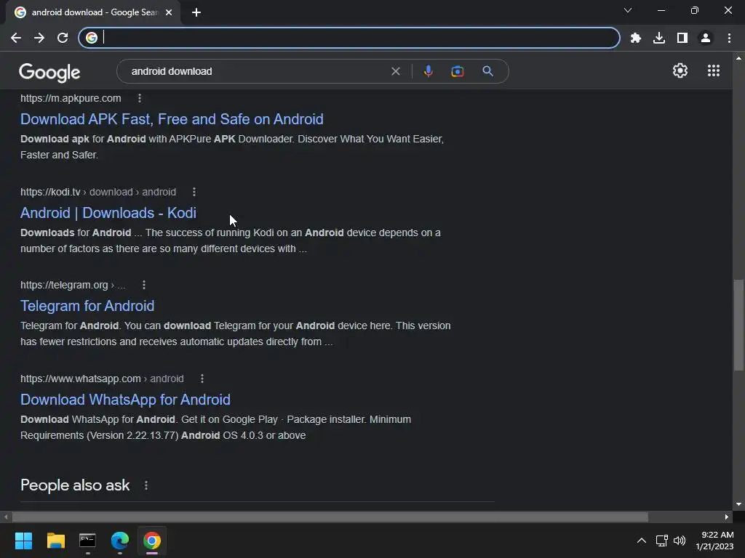
Task: Toggle the Chrome side panel
Action: point(682,38)
